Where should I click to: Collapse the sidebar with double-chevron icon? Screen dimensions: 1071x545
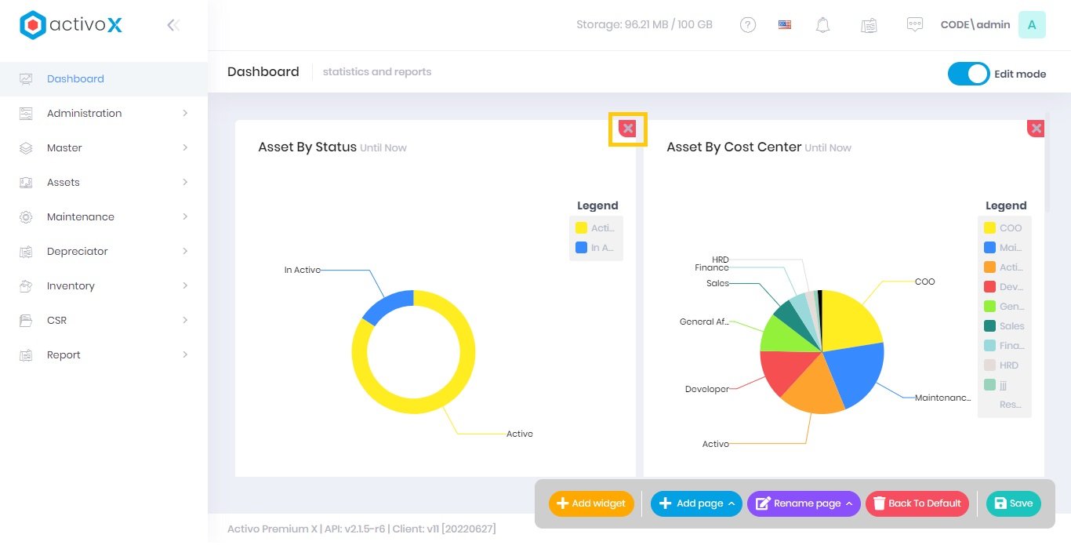173,25
